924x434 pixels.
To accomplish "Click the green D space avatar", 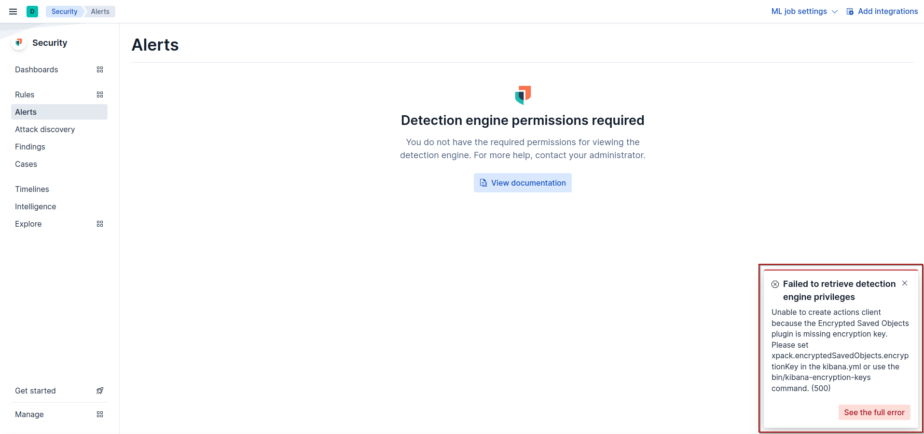I will (32, 12).
